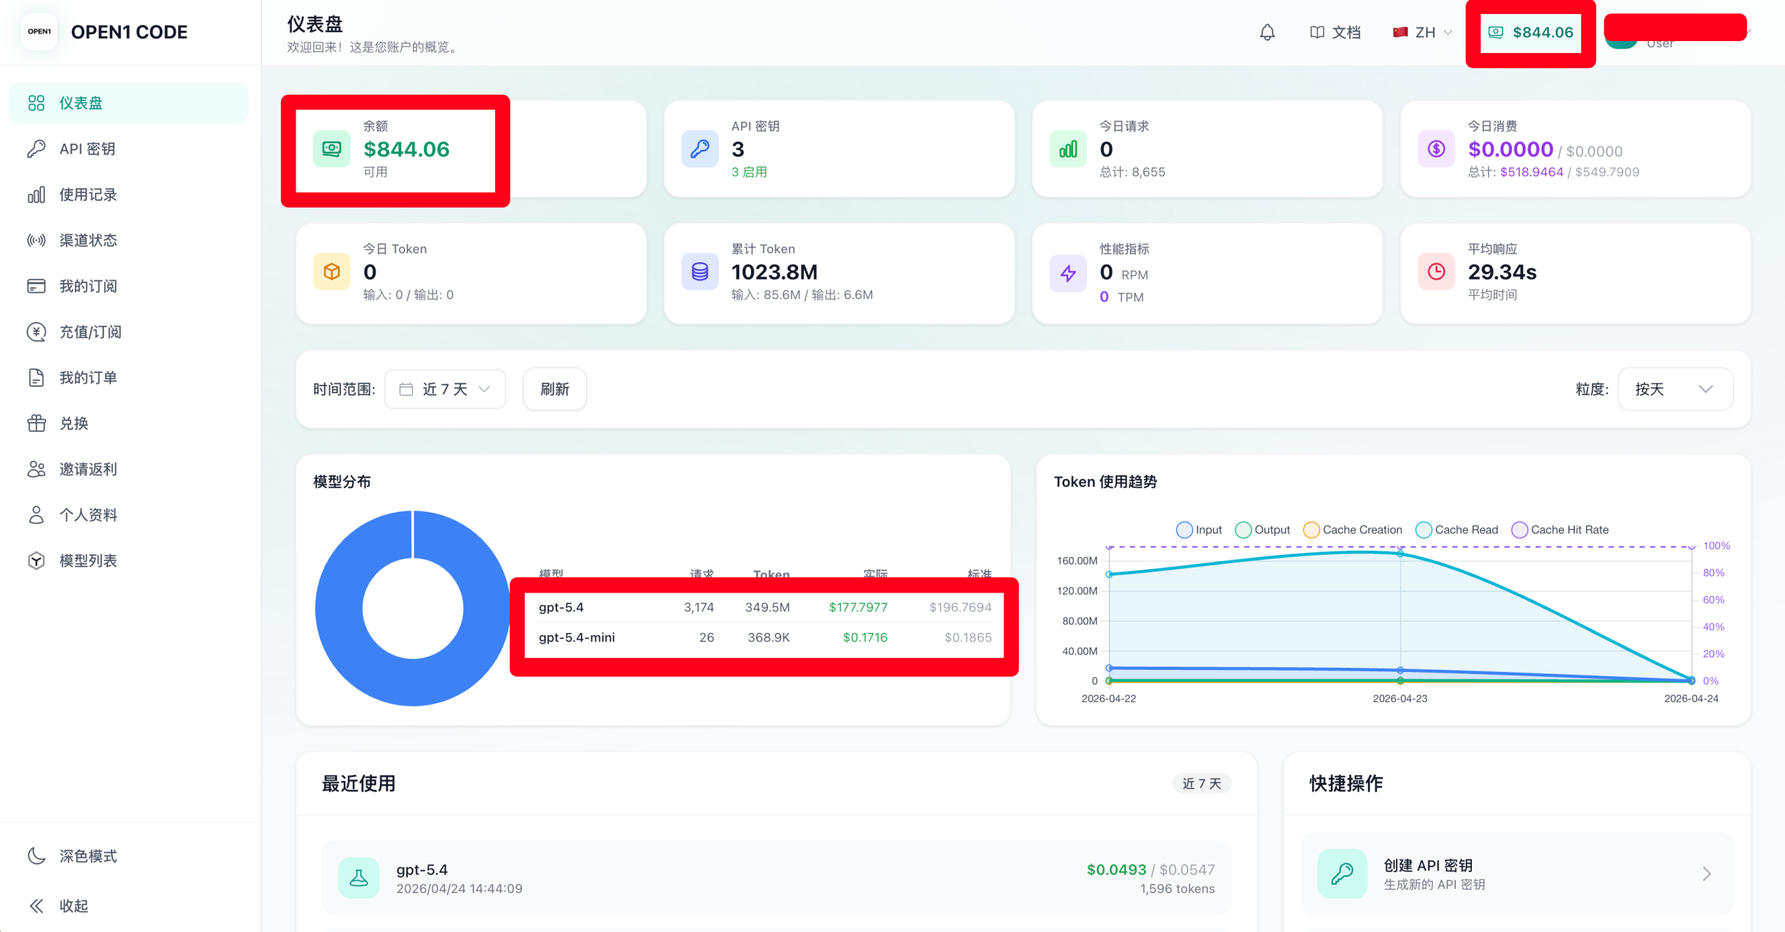Click the bar chart icon in 今日请求 card
This screenshot has width=1785, height=932.
click(1068, 148)
